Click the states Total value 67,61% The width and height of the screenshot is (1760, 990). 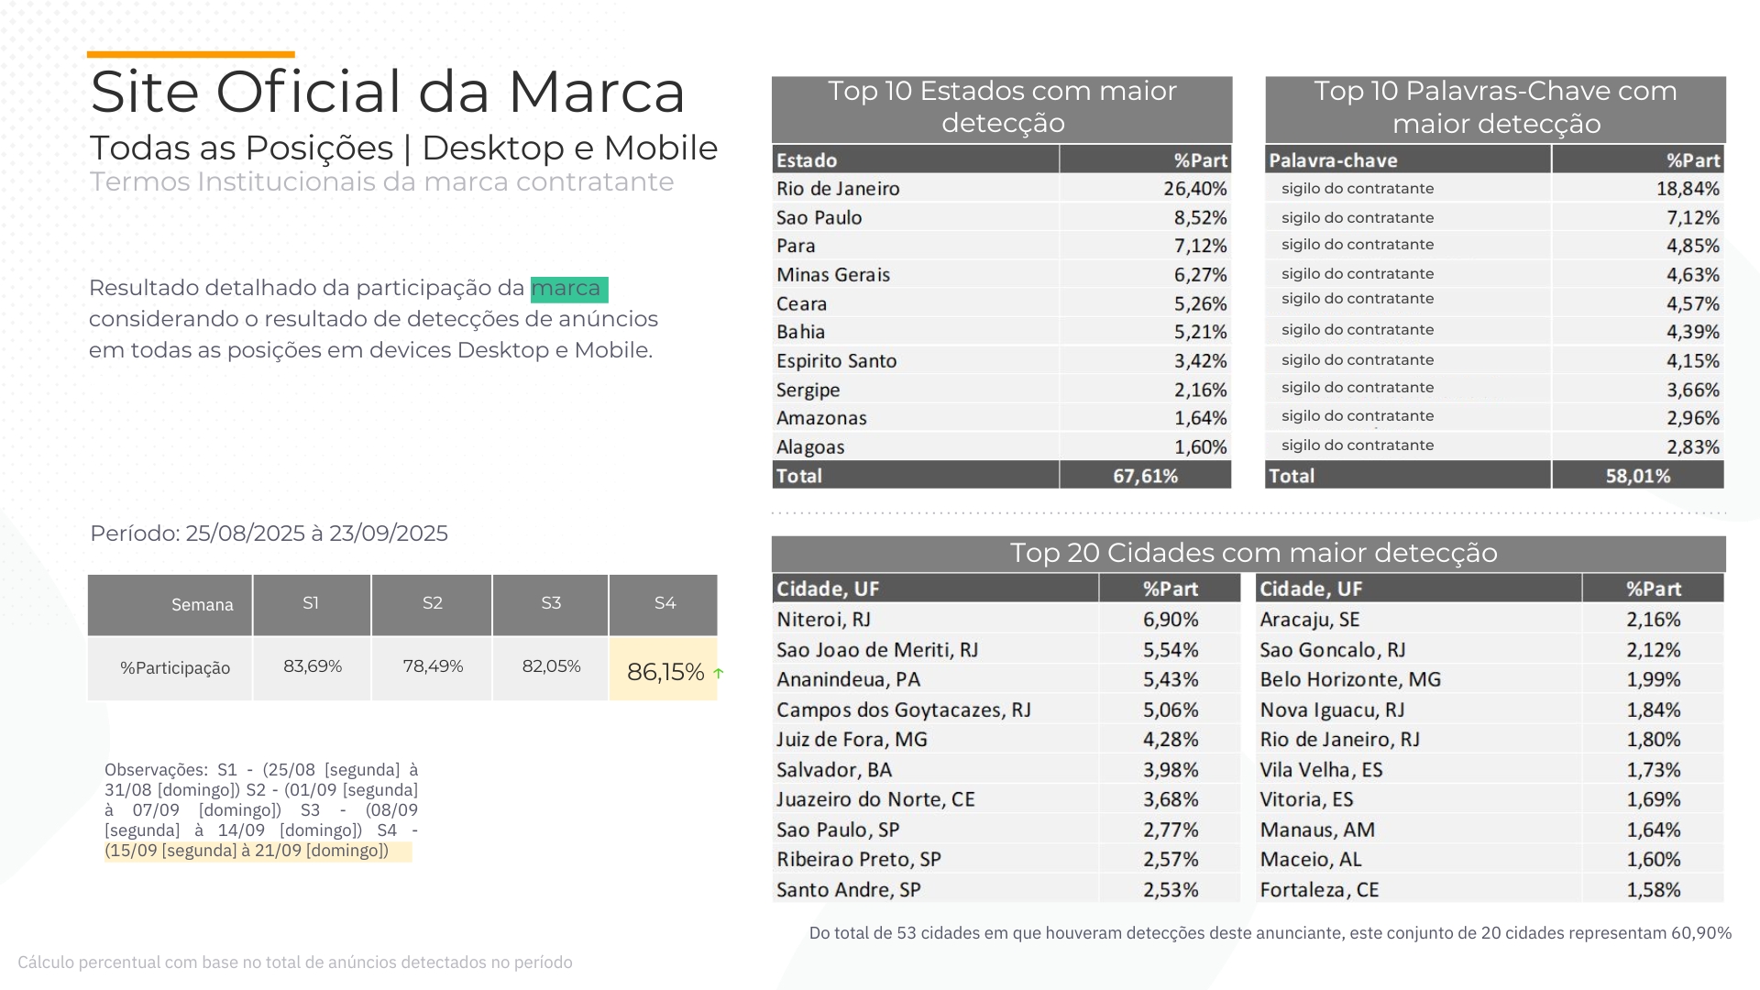[1145, 476]
